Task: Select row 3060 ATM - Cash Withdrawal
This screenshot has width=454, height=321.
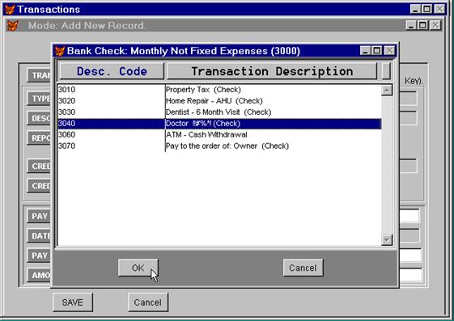Action: [x=219, y=135]
